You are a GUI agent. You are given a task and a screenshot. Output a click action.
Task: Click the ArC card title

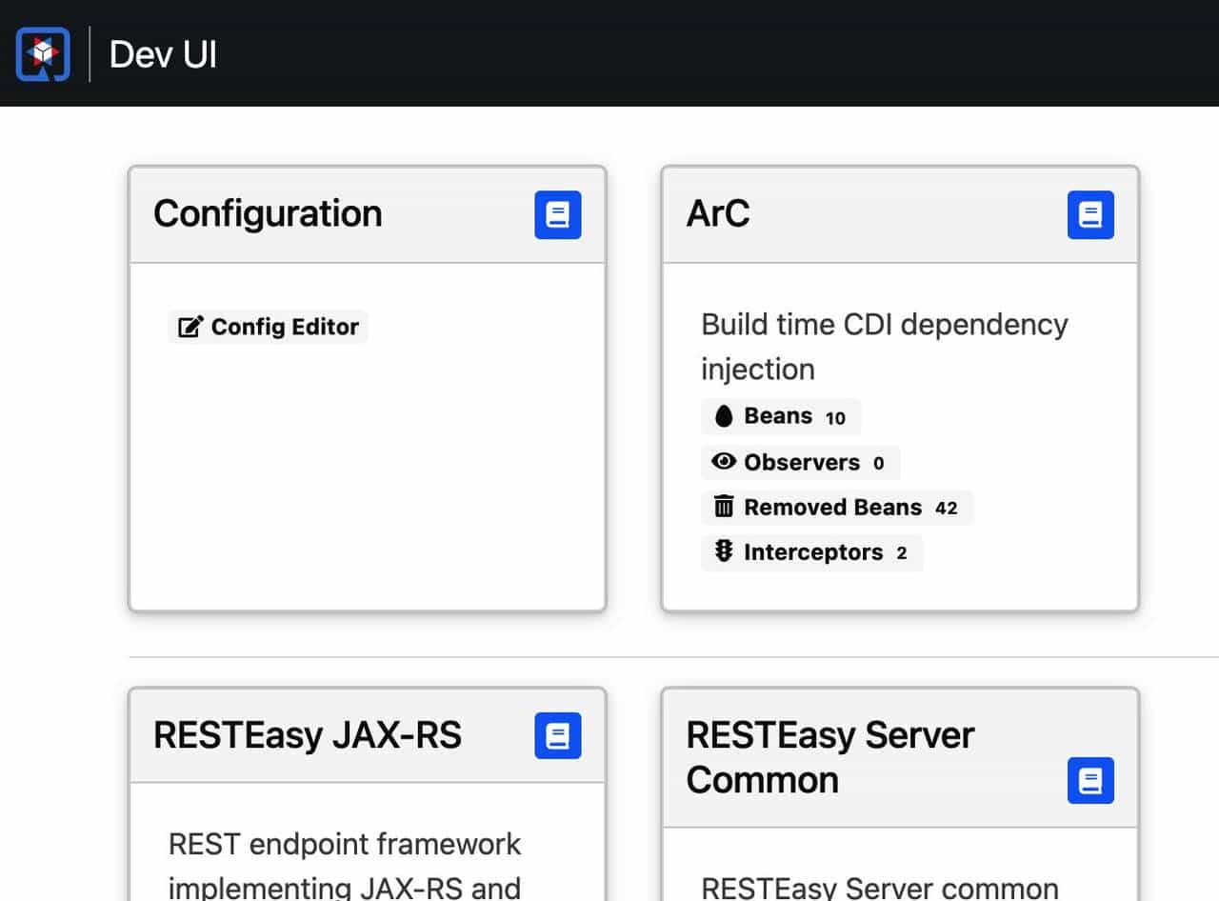click(718, 213)
